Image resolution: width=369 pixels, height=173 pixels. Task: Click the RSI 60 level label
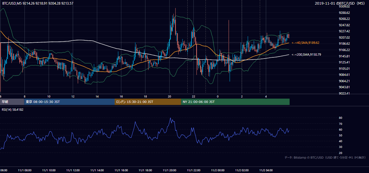(340, 129)
